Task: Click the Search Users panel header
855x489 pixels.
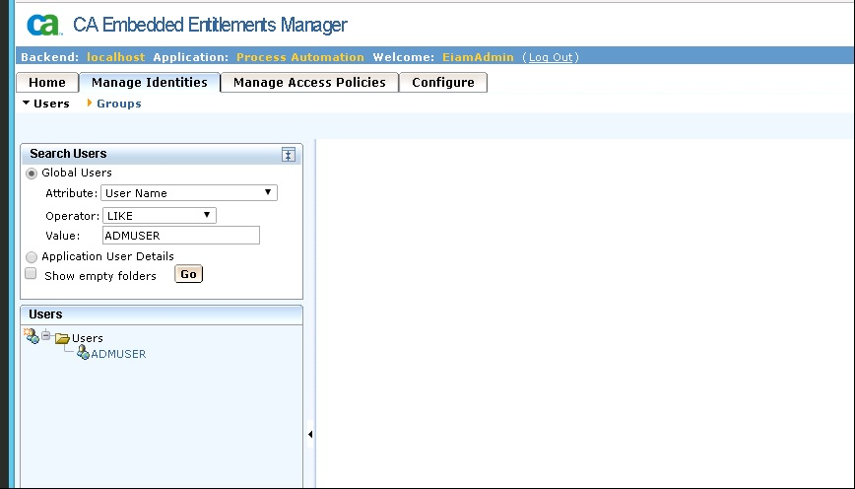Action: click(162, 154)
